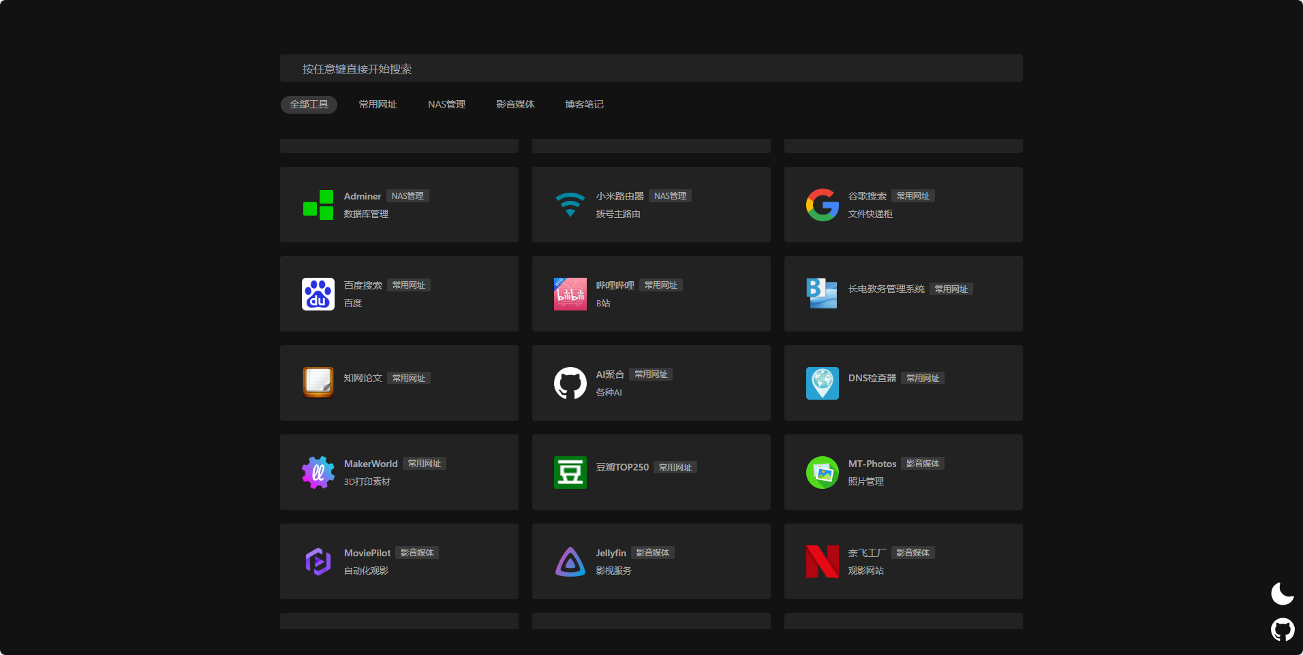The width and height of the screenshot is (1303, 655).
Task: Open the 哔哩哔哩 card title
Action: (615, 285)
